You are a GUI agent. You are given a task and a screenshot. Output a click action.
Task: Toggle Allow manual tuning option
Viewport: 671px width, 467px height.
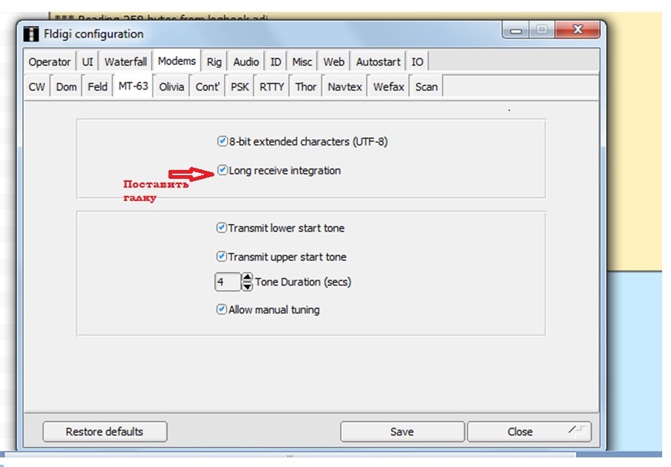(x=221, y=310)
